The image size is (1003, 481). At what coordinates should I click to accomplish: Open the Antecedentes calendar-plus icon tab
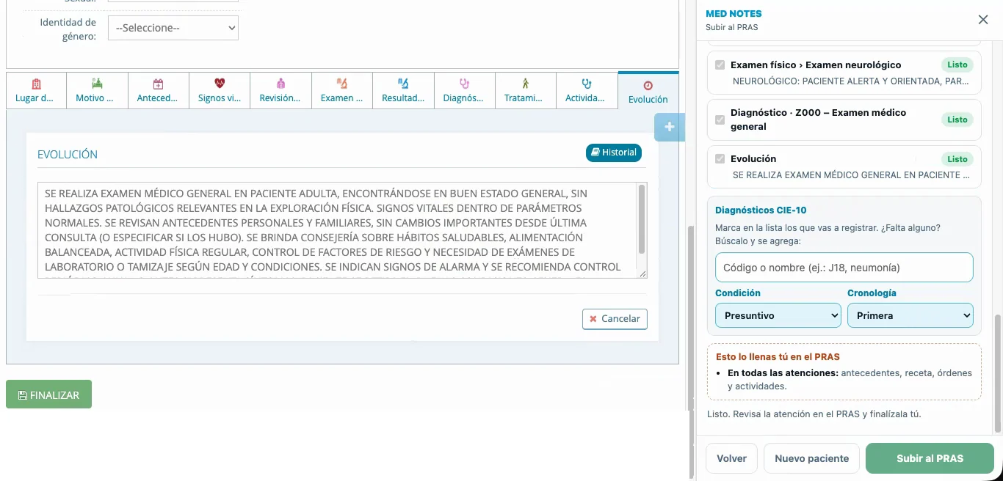pos(158,84)
